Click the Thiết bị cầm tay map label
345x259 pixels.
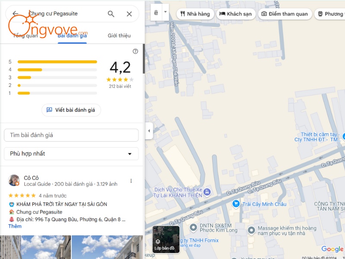[x=317, y=137]
